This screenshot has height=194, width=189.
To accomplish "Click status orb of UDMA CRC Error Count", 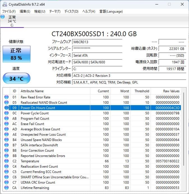I will pyautogui.click(x=6, y=182).
